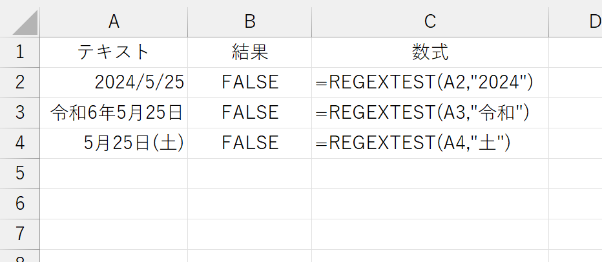Select row 2 header
The height and width of the screenshot is (262, 602).
[20, 83]
